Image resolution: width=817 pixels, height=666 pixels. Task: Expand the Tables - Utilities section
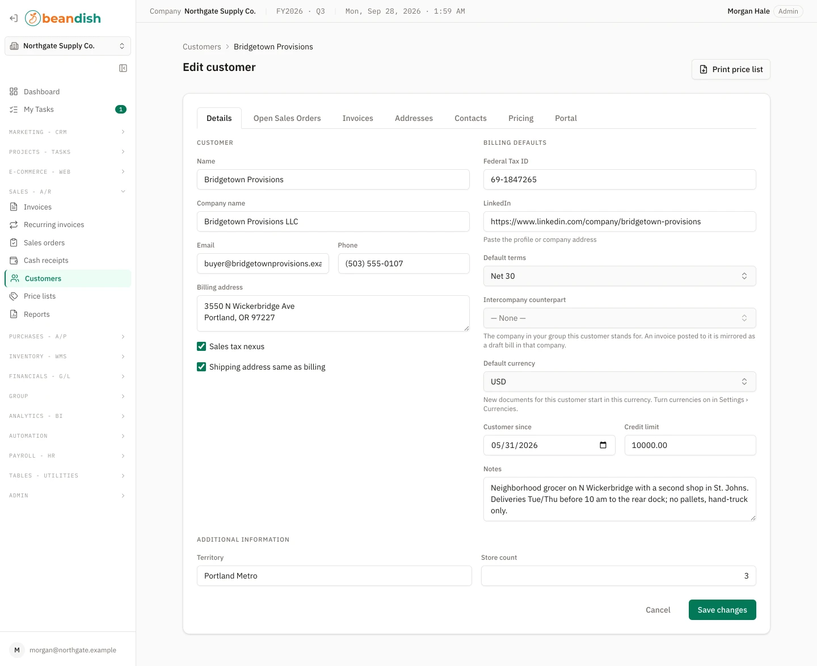(68, 476)
